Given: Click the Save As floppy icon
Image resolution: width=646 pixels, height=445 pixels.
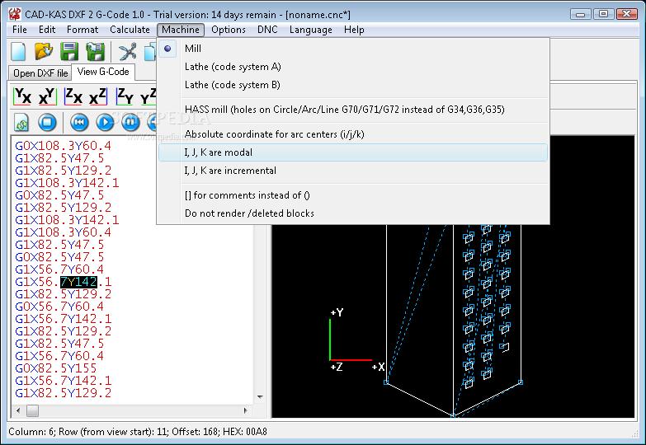Looking at the screenshot, I should pos(95,52).
